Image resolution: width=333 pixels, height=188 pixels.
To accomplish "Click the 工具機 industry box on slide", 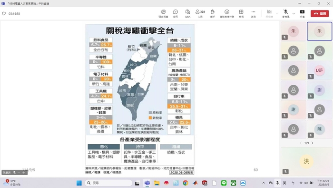I will (x=101, y=96).
